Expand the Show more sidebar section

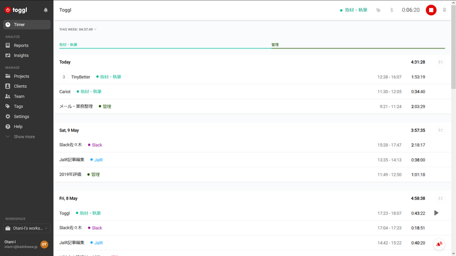(x=24, y=137)
